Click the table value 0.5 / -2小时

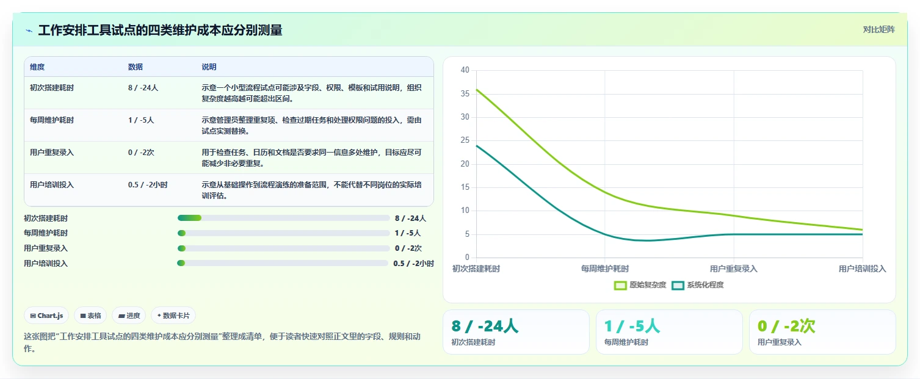point(148,184)
